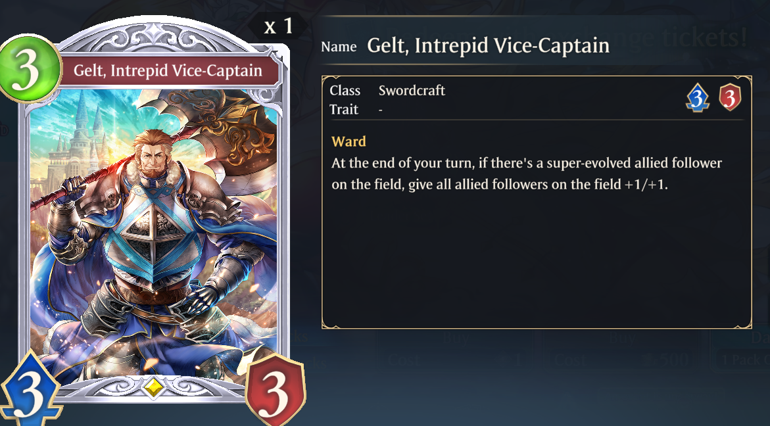
Task: Click the card name in the Name header
Action: pos(488,45)
